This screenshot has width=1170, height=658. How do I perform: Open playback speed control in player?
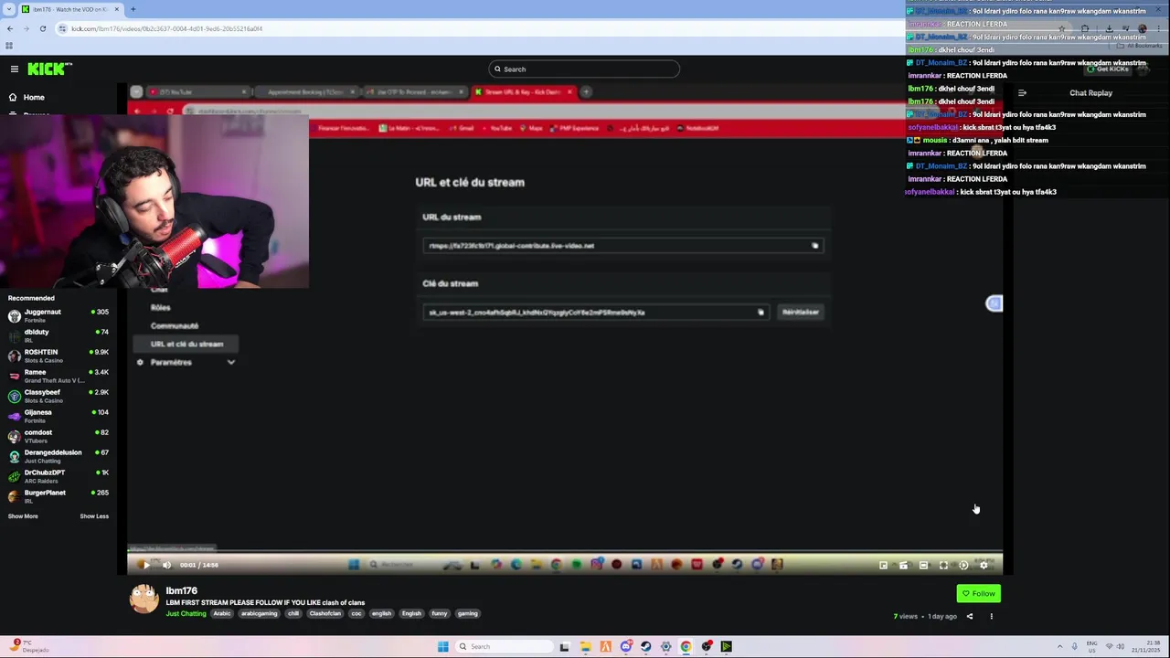click(x=963, y=565)
